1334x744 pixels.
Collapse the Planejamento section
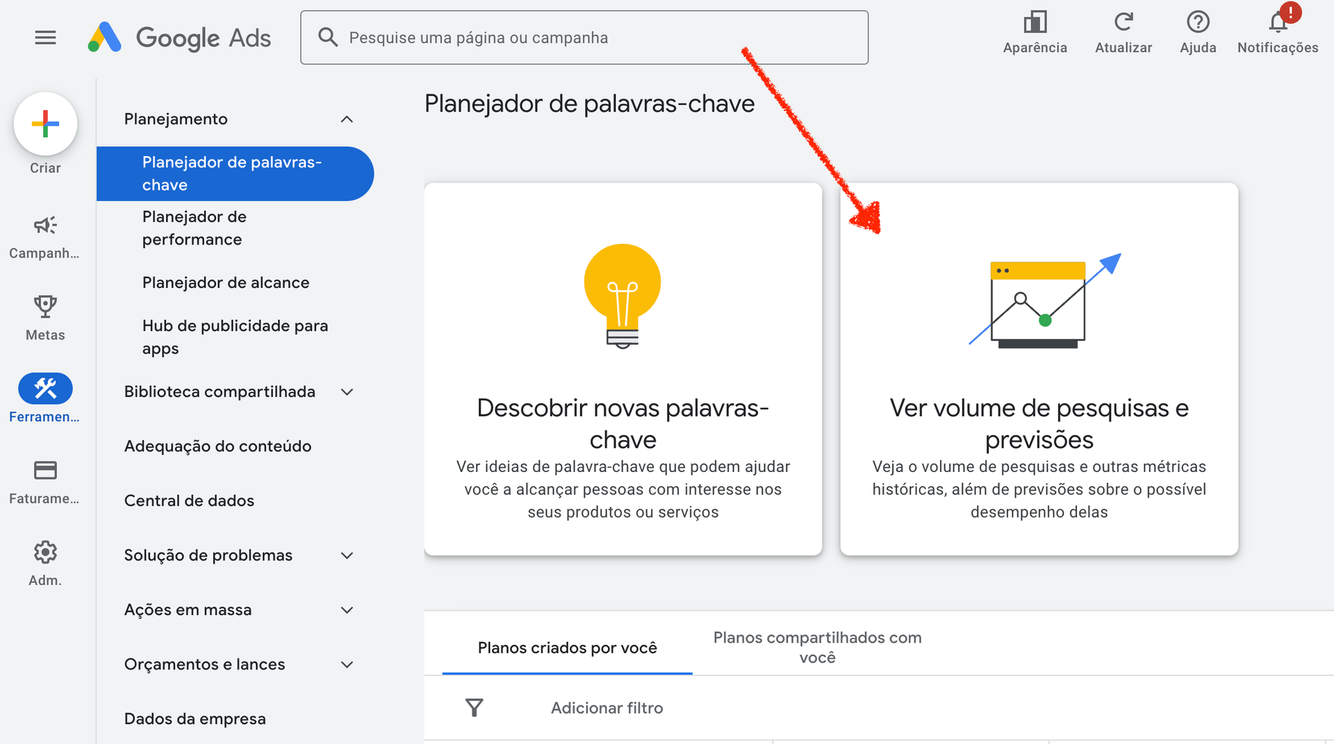coord(347,119)
